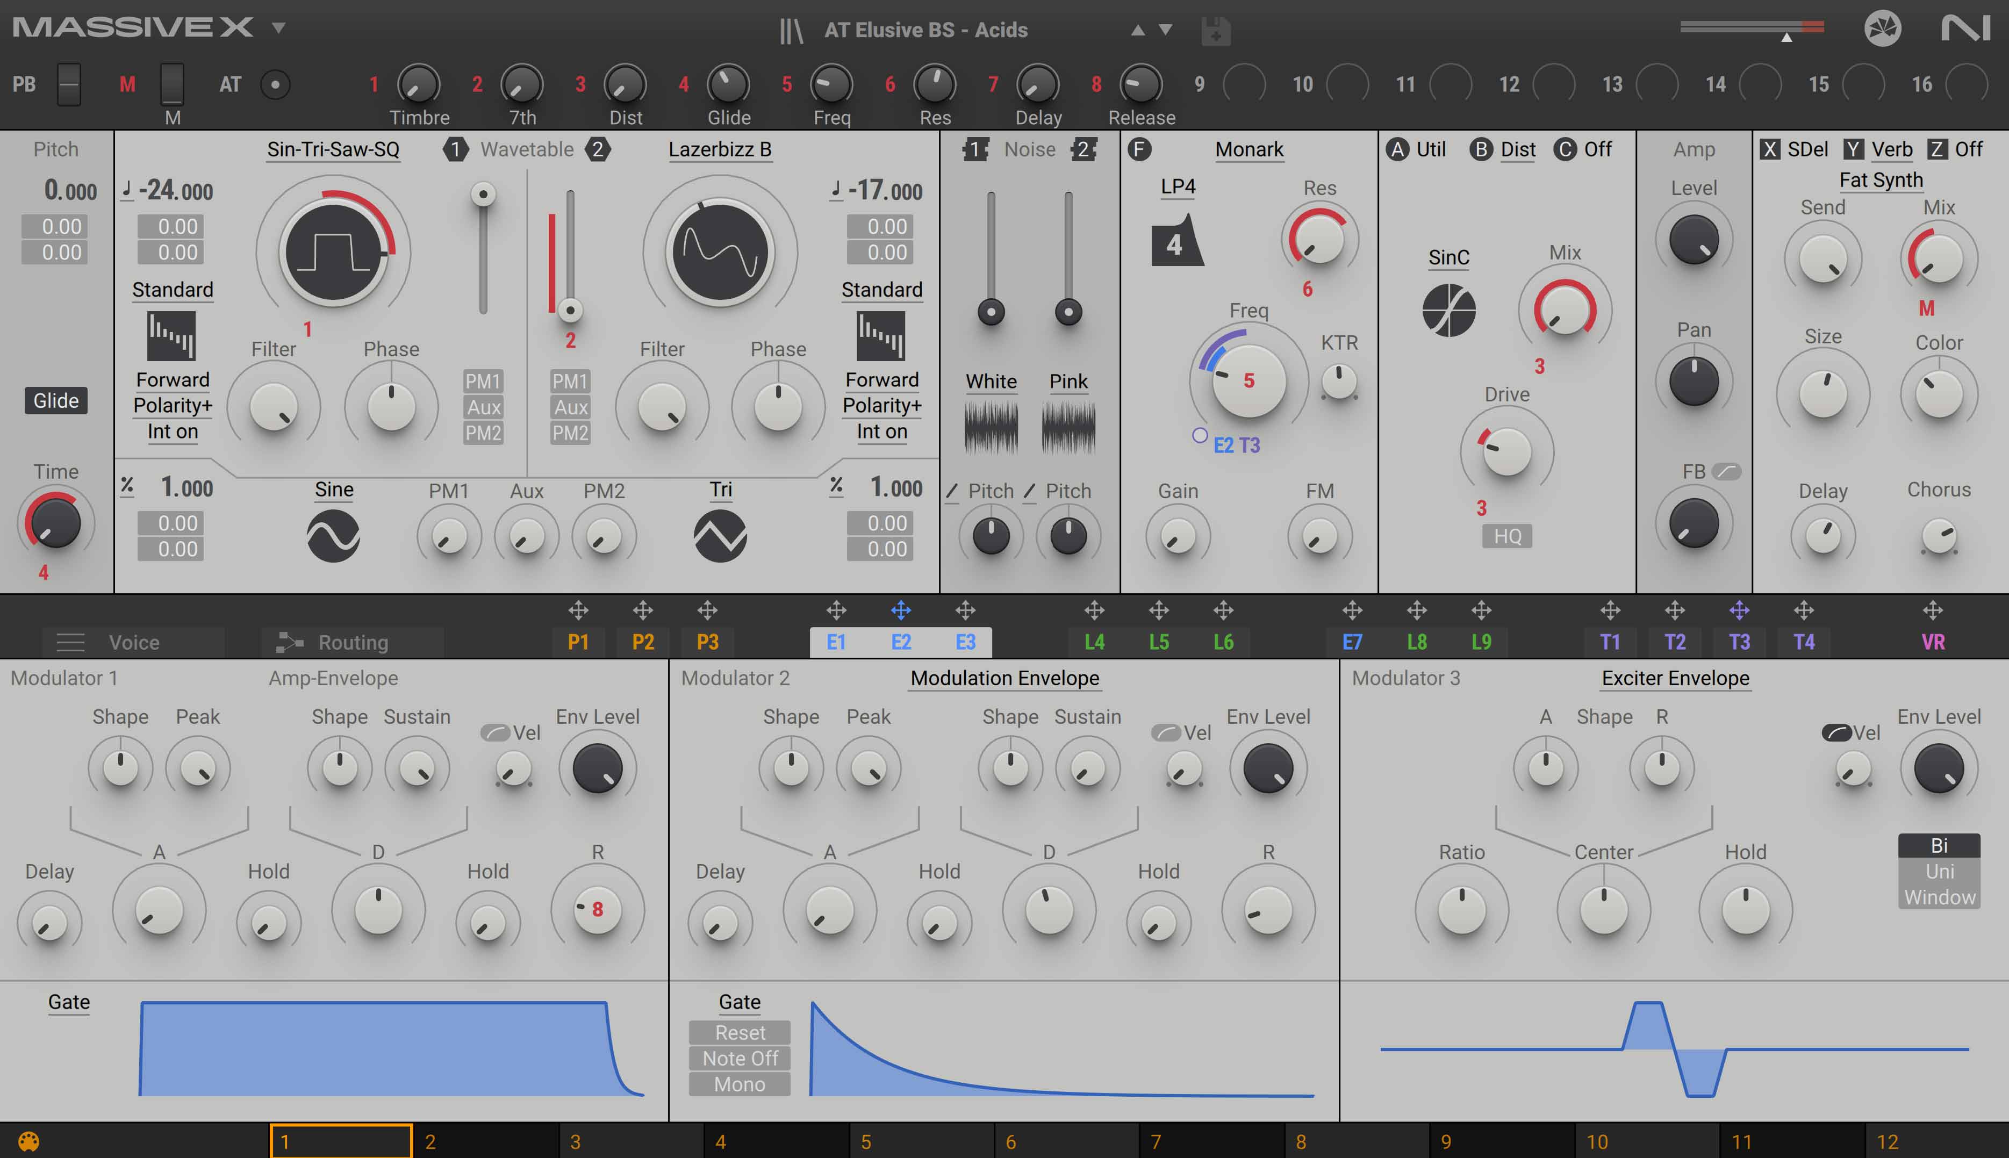Open the MASSIVE X header dropdown arrow
This screenshot has height=1158, width=2009.
point(278,28)
